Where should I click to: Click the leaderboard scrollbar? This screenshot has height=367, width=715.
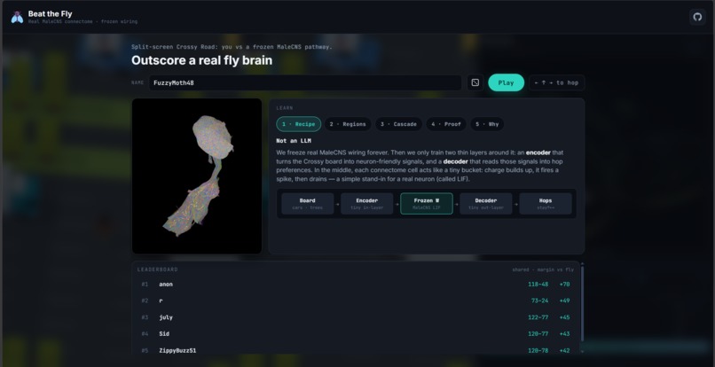click(x=582, y=302)
